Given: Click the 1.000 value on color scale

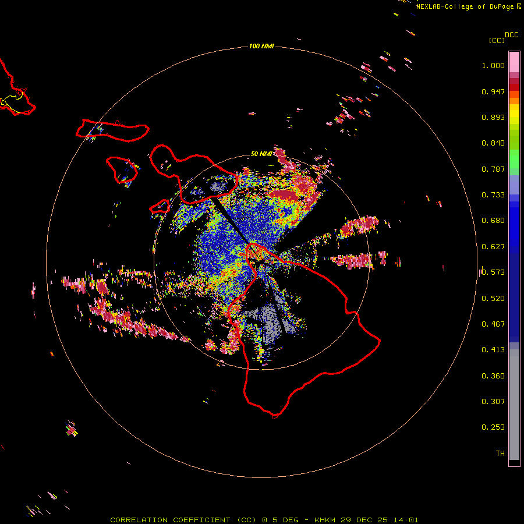Looking at the screenshot, I should coord(493,65).
